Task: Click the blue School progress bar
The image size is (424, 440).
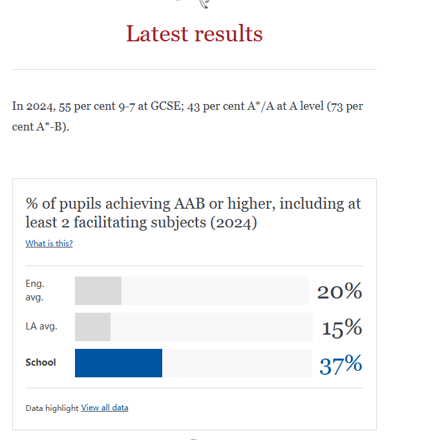Action: pos(118,363)
